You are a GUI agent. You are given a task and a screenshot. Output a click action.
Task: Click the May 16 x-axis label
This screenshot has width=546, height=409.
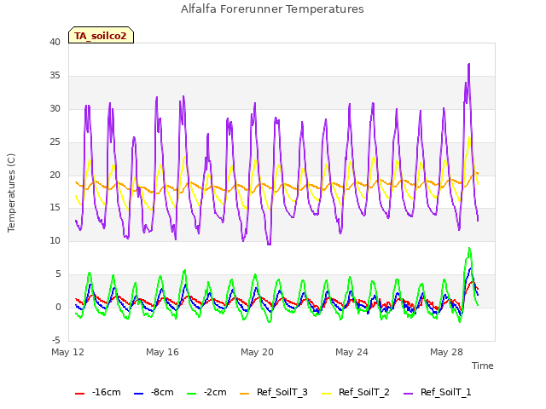pos(163,352)
